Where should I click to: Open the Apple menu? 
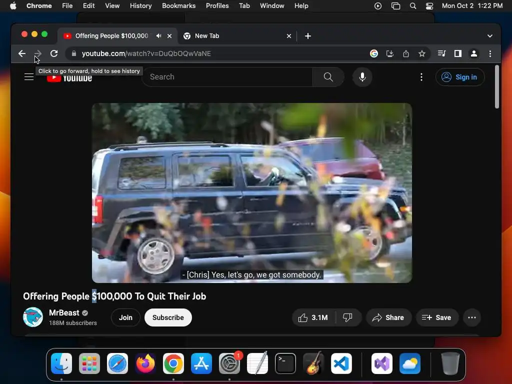click(13, 6)
